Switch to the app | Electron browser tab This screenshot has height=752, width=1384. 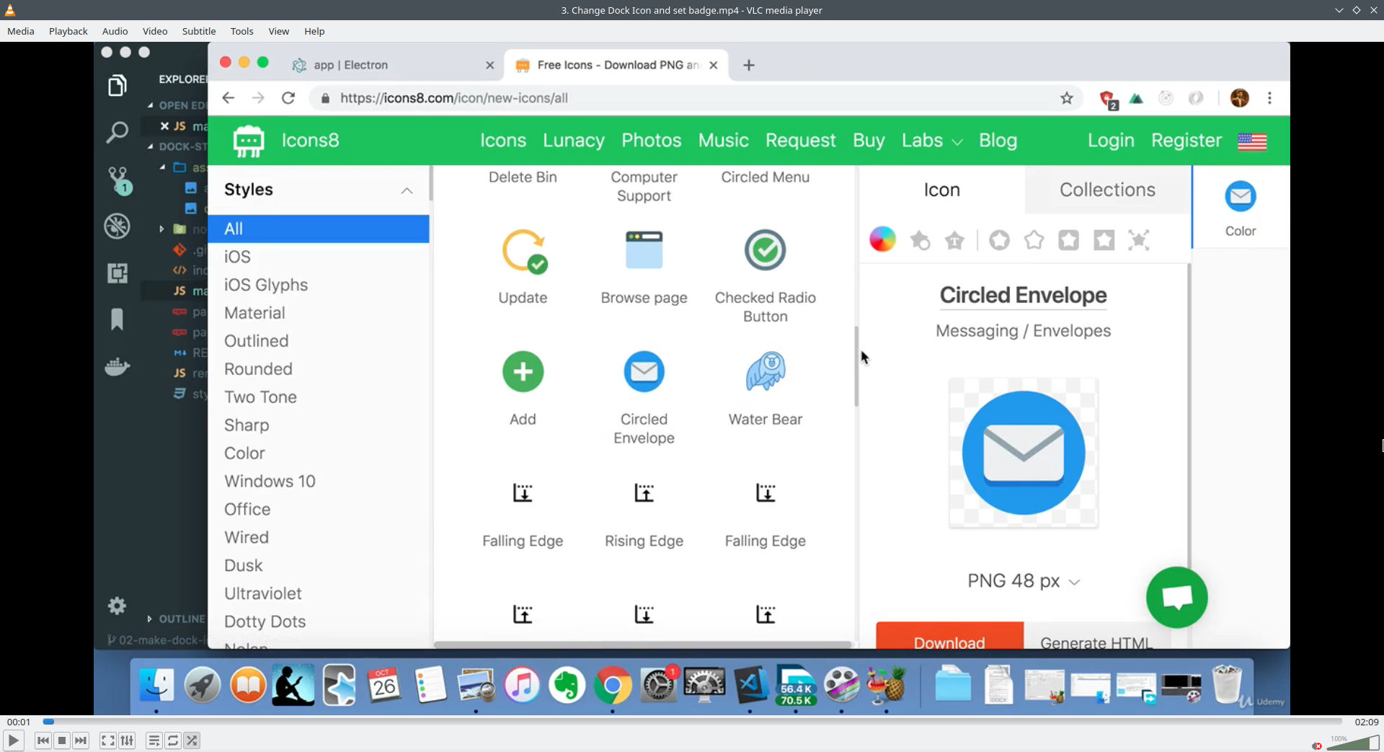pos(394,65)
